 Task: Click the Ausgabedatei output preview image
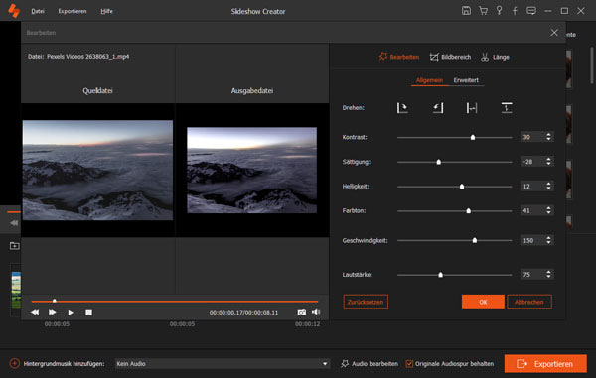point(251,170)
